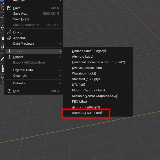160x160 pixels.
Task: Import Motion Capture (.bvh) file
Action: pos(98,90)
